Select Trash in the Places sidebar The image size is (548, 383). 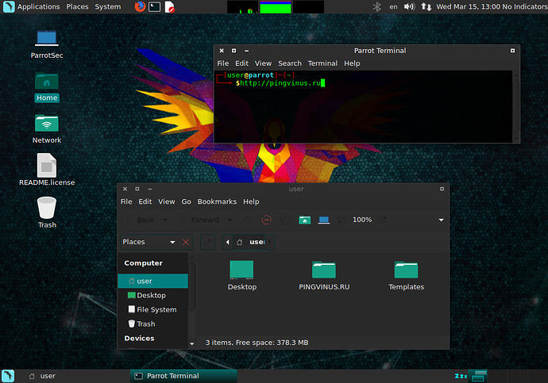click(x=153, y=324)
